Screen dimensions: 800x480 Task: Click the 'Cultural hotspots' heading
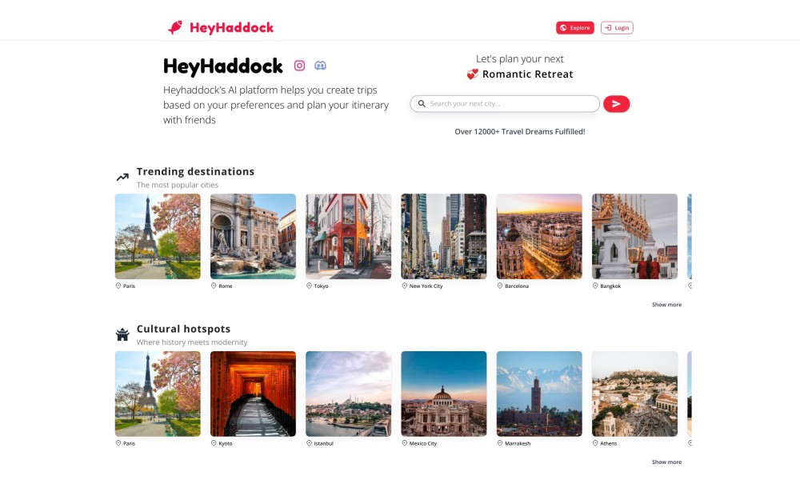click(184, 329)
